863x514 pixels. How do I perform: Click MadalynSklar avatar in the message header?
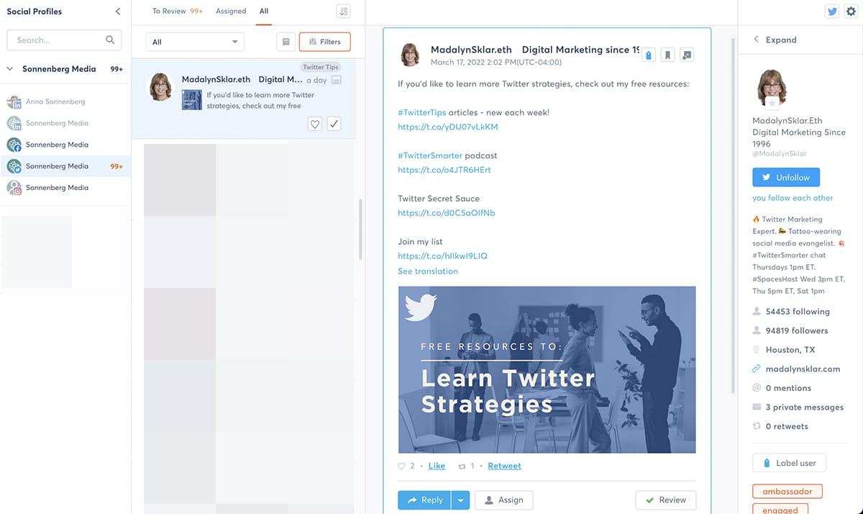click(x=411, y=55)
